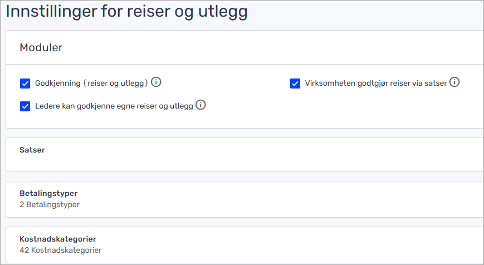The height and width of the screenshot is (265, 484).
Task: Show info for Ledere kan godkjenne egne reiser
Action: pyautogui.click(x=201, y=105)
